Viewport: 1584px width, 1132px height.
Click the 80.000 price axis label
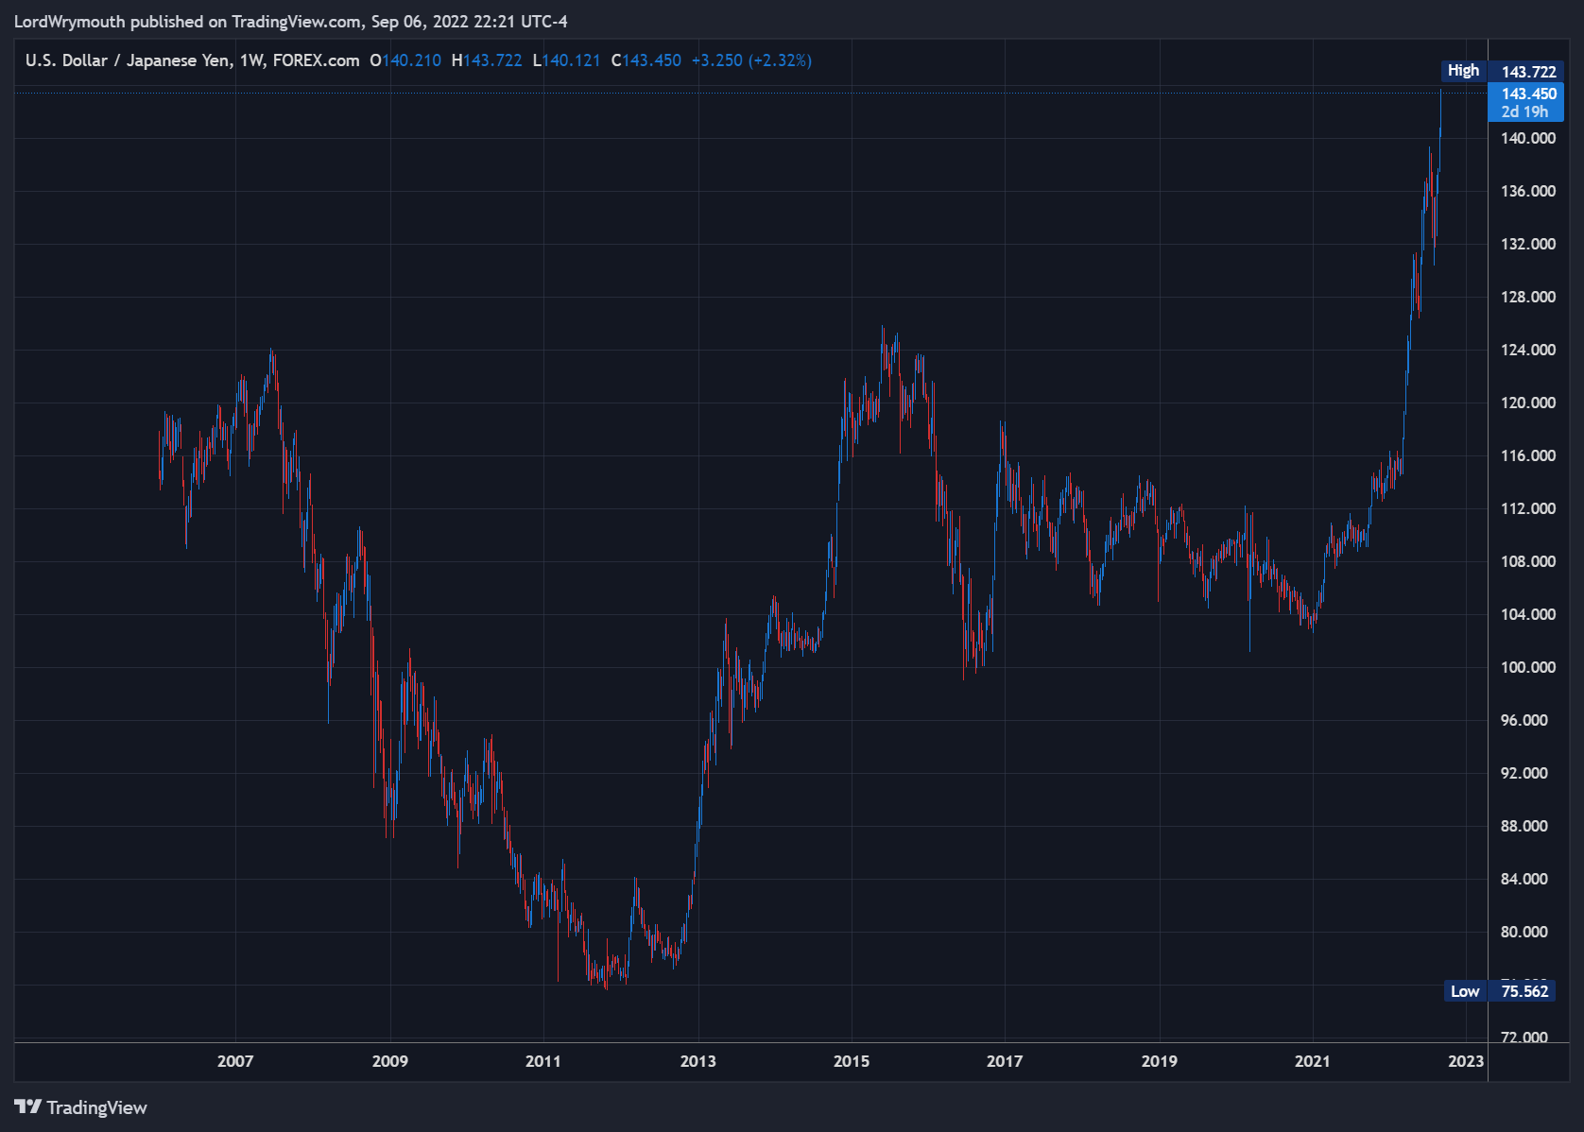[x=1524, y=932]
